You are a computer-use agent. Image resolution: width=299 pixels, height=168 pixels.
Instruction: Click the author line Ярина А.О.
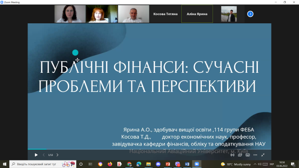click(189, 130)
